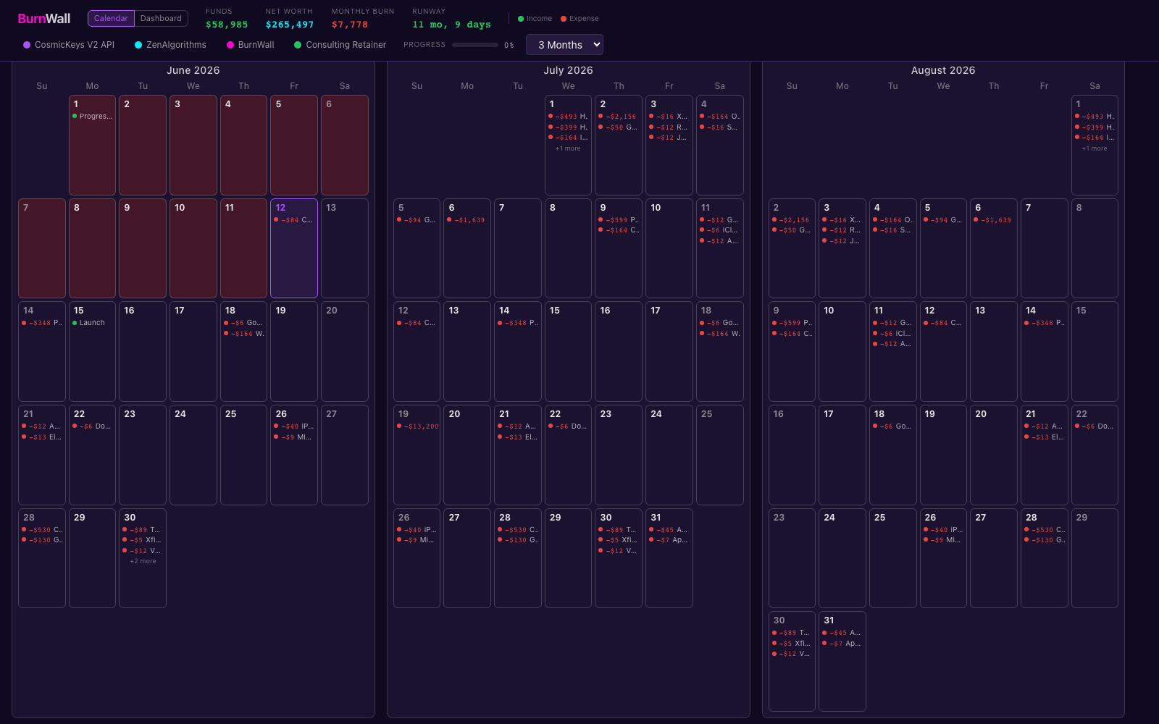Image resolution: width=1159 pixels, height=724 pixels.
Task: Click the -$45 expense on July 31
Action: [669, 530]
